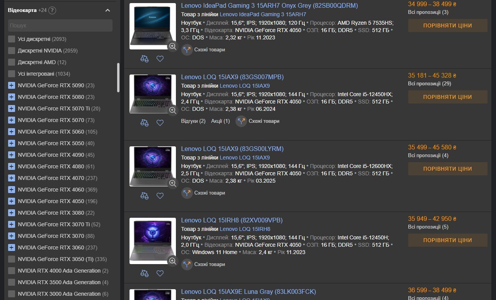Expand NVIDIA GeForce RTX 4080 group
This screenshot has width=496, height=300.
12,166
